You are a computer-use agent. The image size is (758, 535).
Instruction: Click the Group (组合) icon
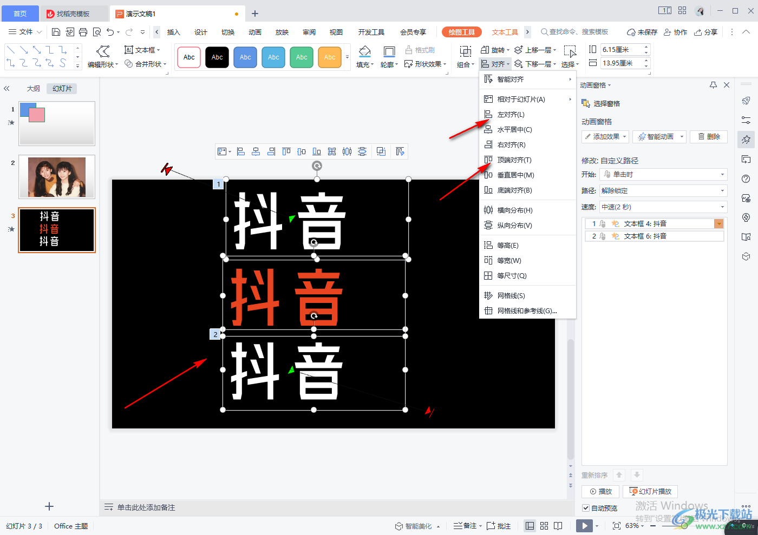coord(465,57)
